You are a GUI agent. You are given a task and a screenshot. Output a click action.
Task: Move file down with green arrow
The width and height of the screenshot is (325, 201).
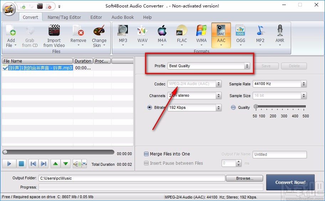coord(66,164)
